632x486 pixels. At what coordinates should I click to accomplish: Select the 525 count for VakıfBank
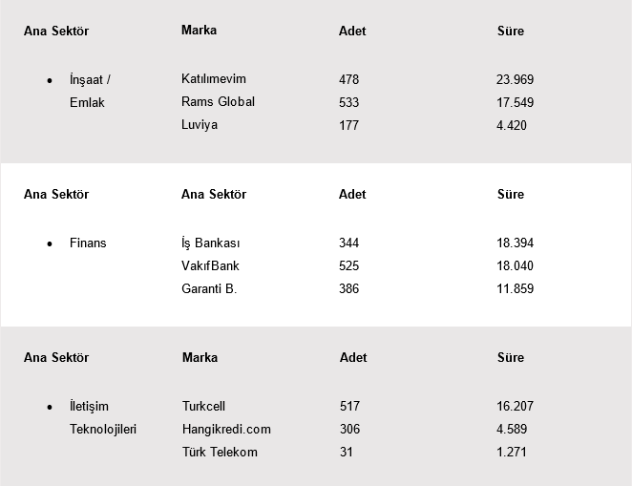[x=348, y=266]
